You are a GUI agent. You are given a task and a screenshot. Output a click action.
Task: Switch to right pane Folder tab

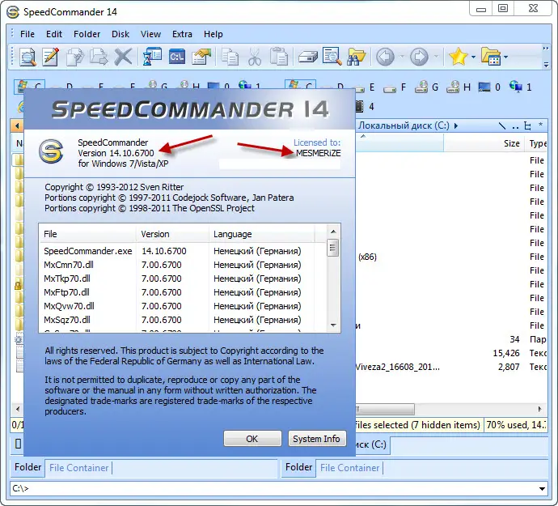coord(298,467)
